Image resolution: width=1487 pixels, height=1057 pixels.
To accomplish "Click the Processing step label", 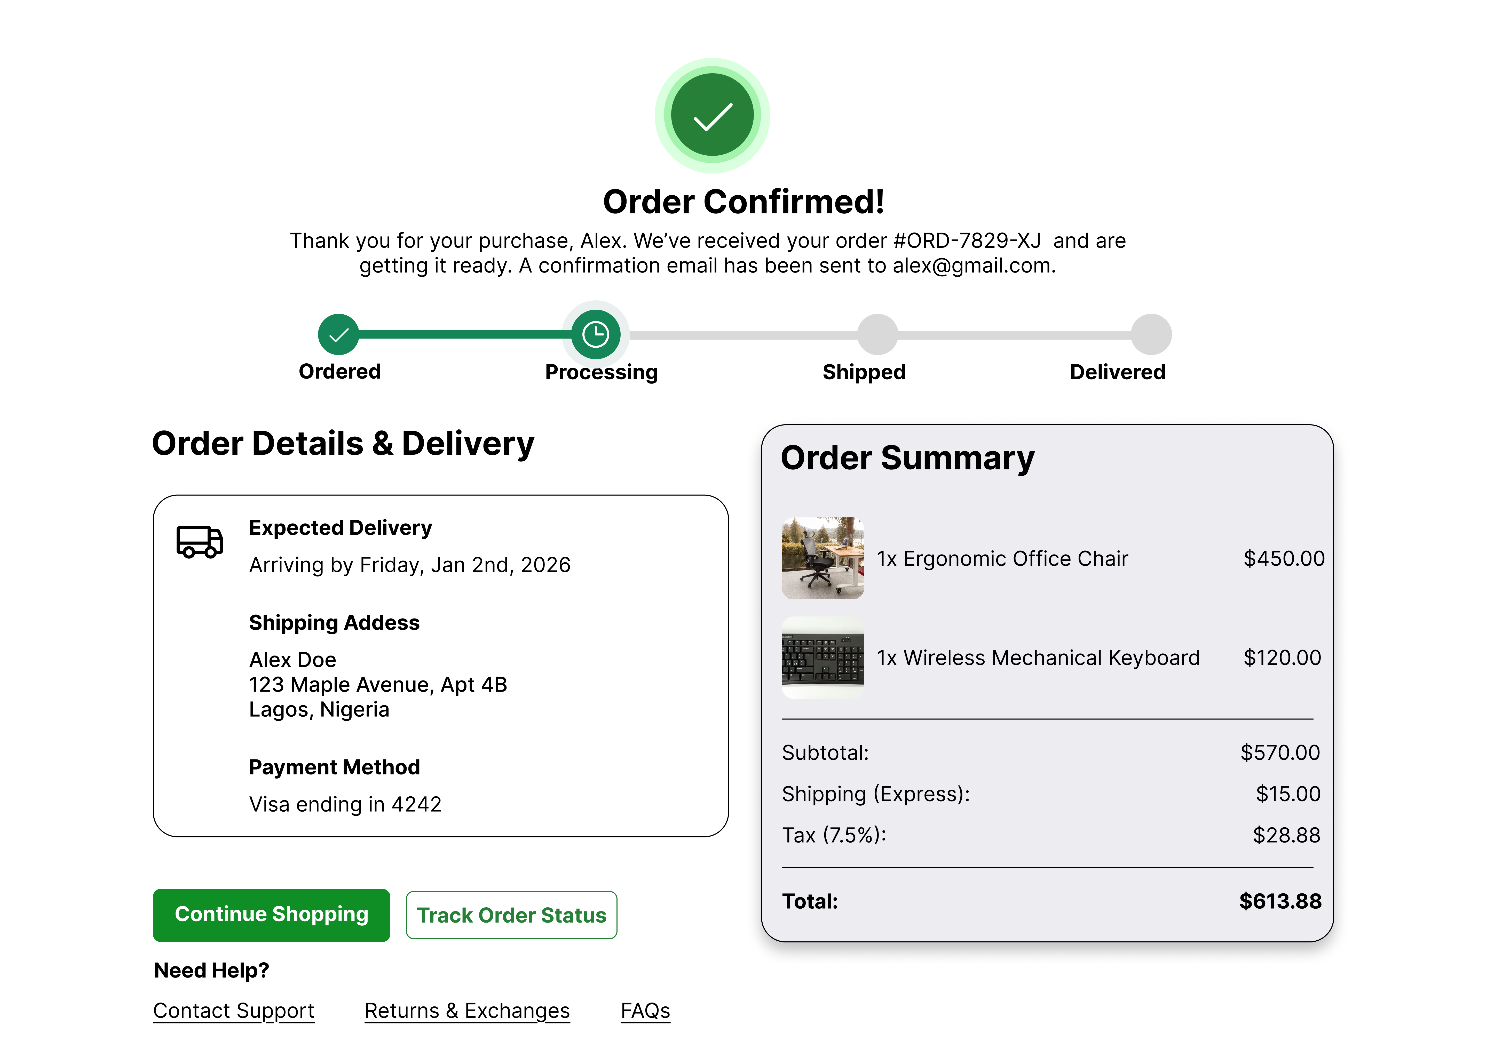I will (601, 372).
